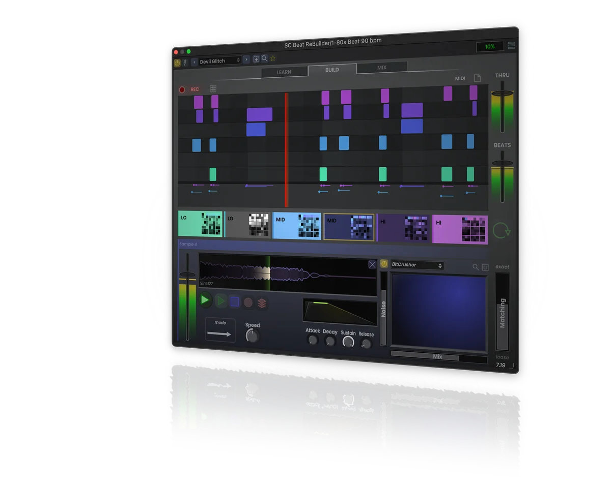Open the hamburger menu in top corner
The width and height of the screenshot is (611, 488).
pyautogui.click(x=511, y=45)
